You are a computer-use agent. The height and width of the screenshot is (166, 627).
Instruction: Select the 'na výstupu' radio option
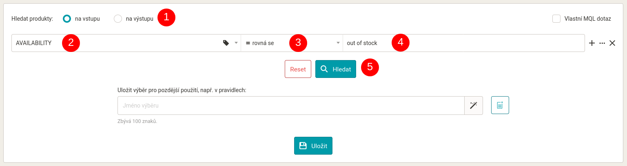(118, 19)
